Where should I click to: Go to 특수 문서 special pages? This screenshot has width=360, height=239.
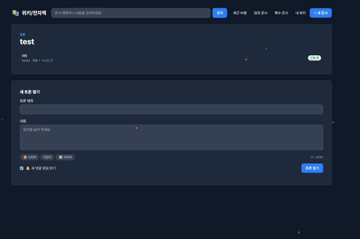(281, 13)
